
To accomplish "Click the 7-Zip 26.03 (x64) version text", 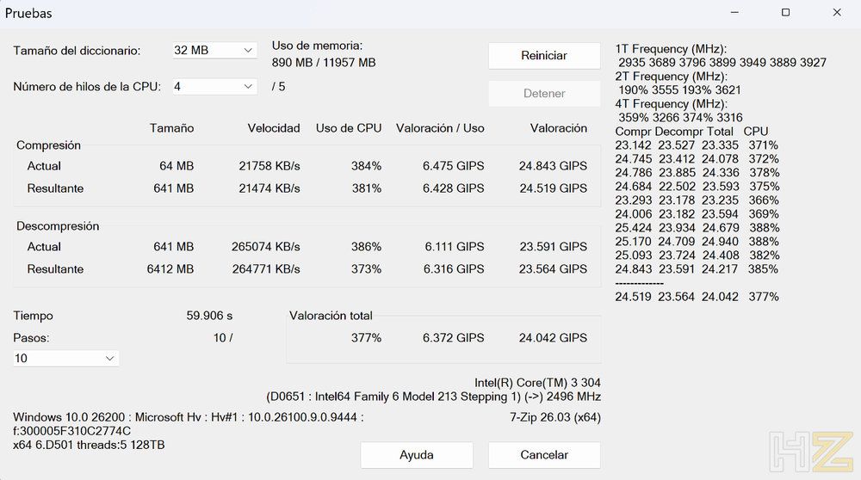I will (555, 417).
